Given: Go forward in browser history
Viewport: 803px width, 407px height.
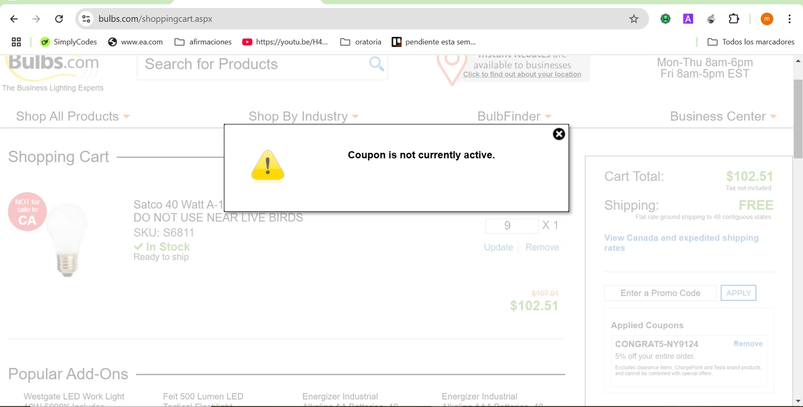Looking at the screenshot, I should 36,19.
